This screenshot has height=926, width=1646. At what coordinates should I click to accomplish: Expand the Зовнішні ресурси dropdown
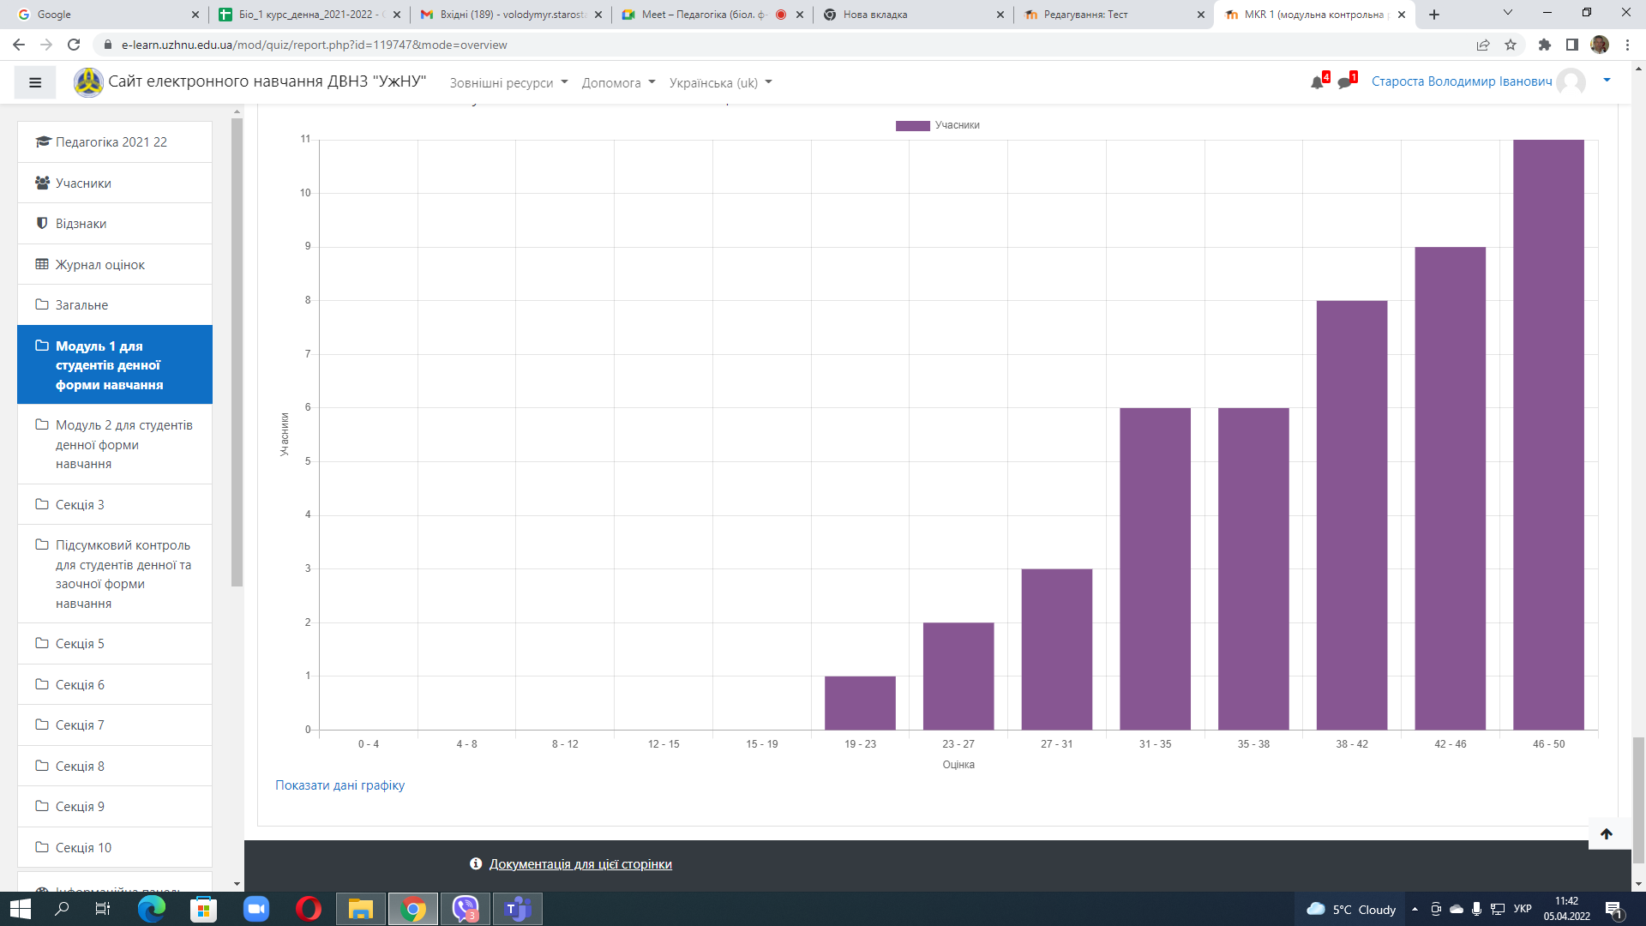point(508,83)
